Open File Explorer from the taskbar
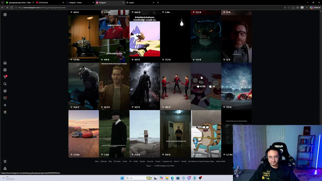This screenshot has height=181, width=322. point(167,178)
